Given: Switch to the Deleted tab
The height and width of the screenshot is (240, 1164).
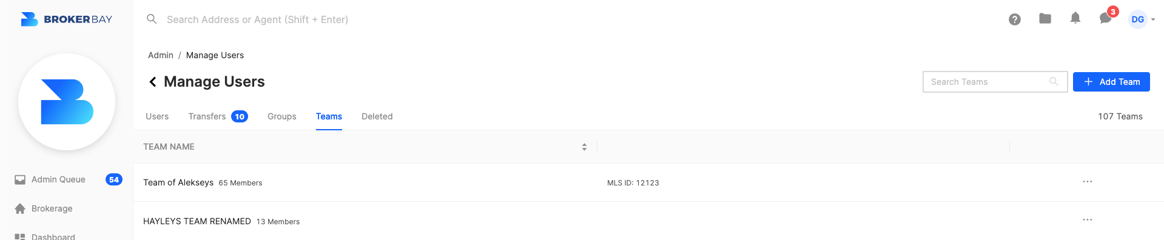Looking at the screenshot, I should (377, 116).
